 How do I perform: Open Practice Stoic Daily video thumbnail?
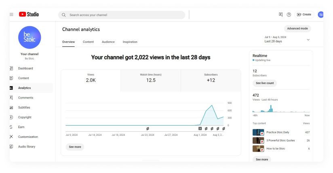(258, 132)
